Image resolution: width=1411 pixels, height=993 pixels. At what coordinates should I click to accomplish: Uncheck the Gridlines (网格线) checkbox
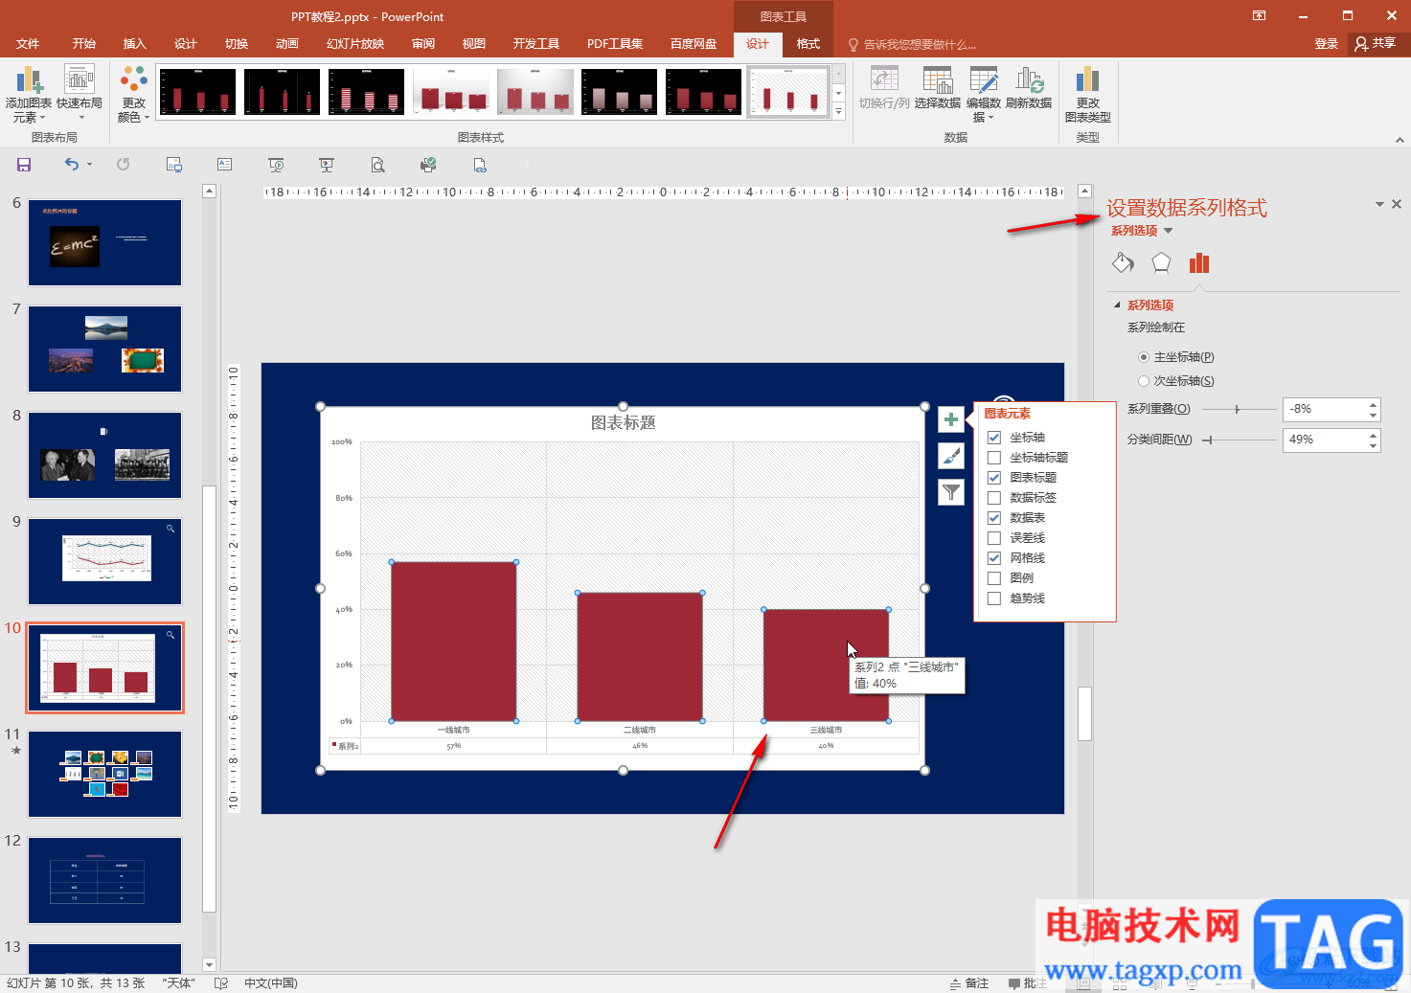pyautogui.click(x=994, y=558)
